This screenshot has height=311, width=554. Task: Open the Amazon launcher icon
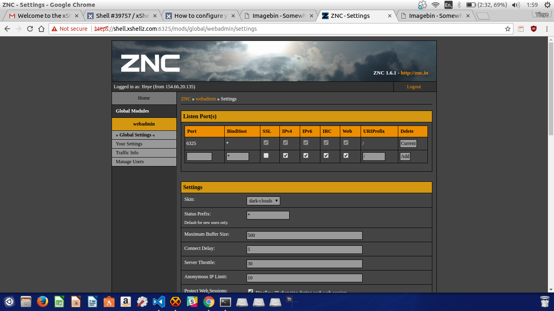pos(126,302)
